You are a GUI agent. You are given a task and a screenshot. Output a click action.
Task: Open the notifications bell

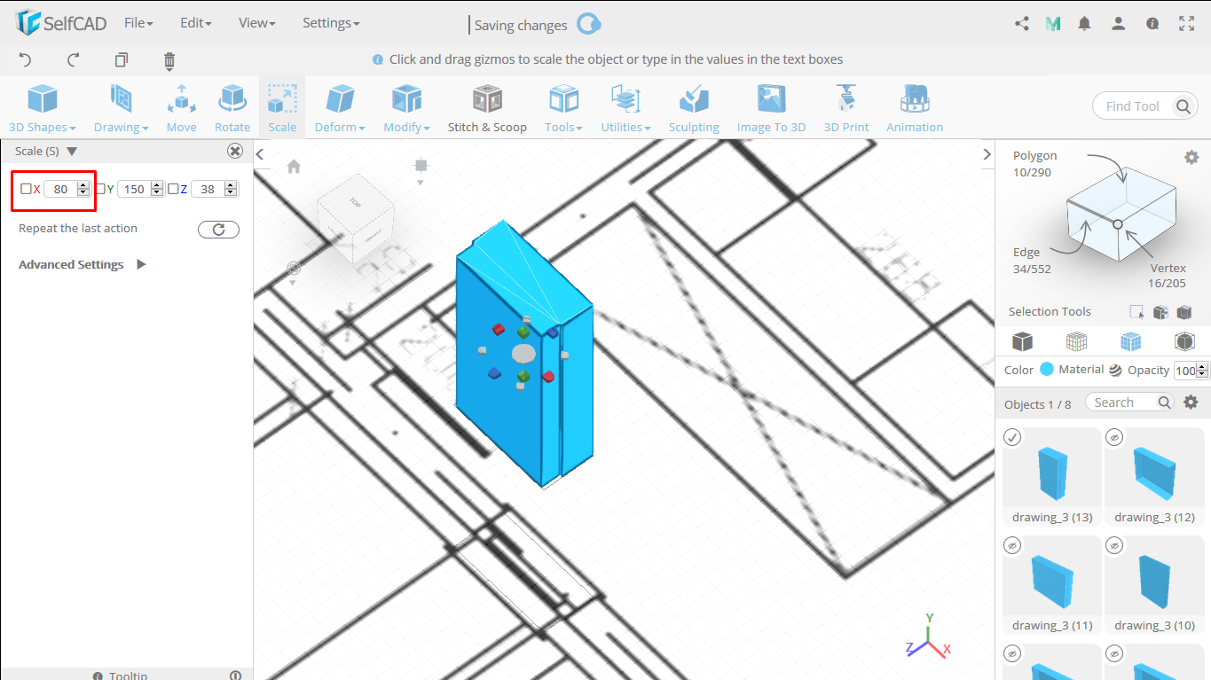pos(1084,24)
